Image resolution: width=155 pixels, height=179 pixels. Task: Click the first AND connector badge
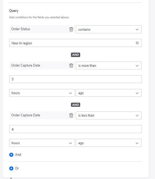tap(76, 55)
